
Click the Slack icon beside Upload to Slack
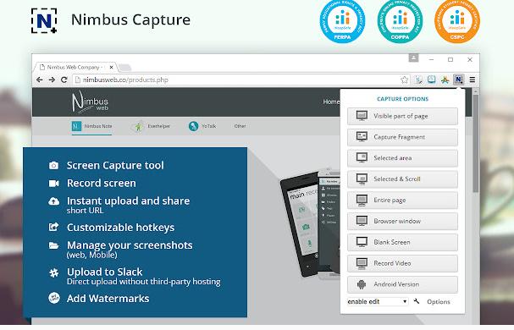[x=53, y=272]
